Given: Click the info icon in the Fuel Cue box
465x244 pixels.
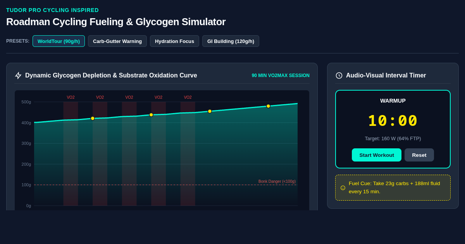Looking at the screenshot, I should tap(343, 188).
